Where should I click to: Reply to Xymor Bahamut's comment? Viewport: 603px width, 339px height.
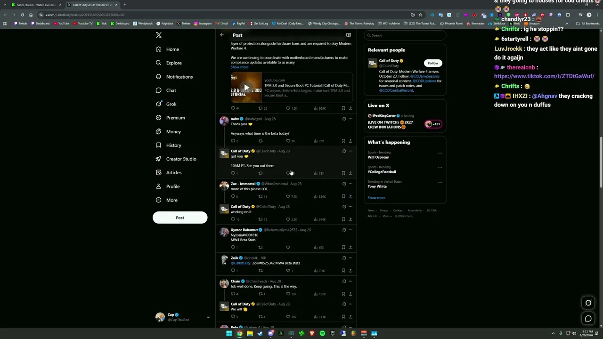pyautogui.click(x=234, y=247)
